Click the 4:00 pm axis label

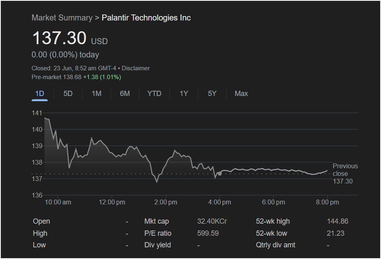220,202
